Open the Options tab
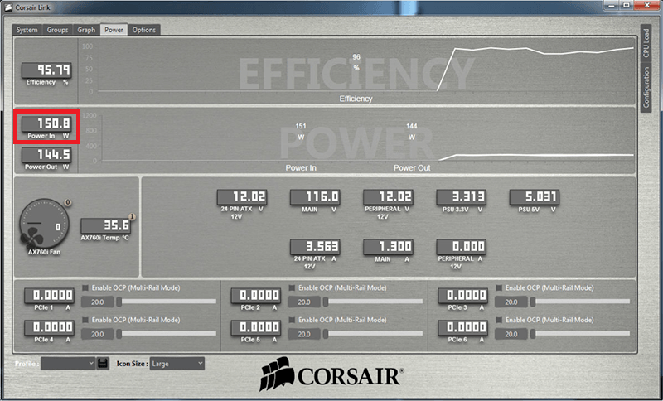 tap(144, 30)
